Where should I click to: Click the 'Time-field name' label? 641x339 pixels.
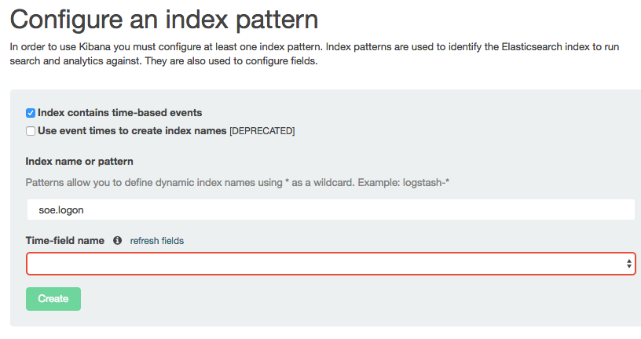65,241
